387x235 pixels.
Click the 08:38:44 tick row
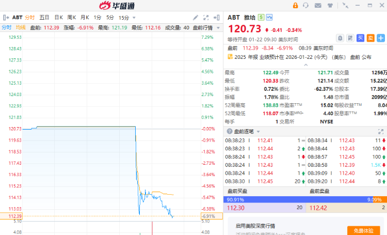tap(347, 149)
